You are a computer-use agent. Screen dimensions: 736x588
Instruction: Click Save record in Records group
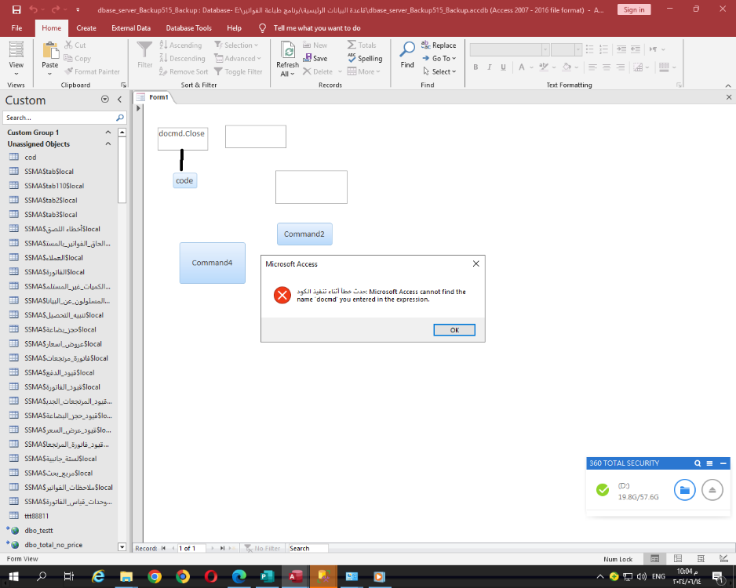[315, 58]
